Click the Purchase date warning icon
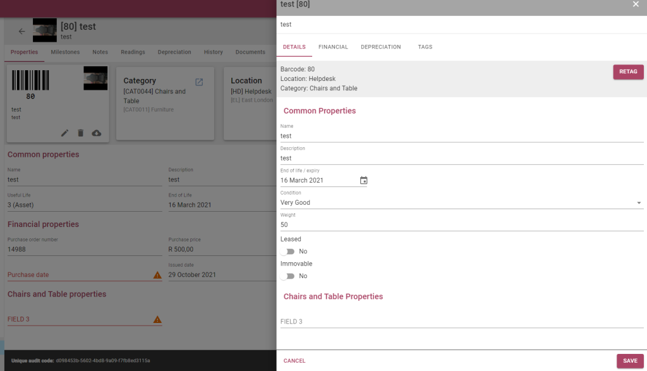 coord(157,275)
